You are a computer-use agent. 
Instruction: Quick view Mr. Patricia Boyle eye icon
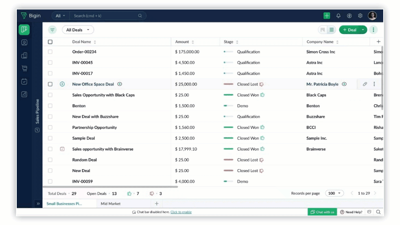[x=344, y=84]
